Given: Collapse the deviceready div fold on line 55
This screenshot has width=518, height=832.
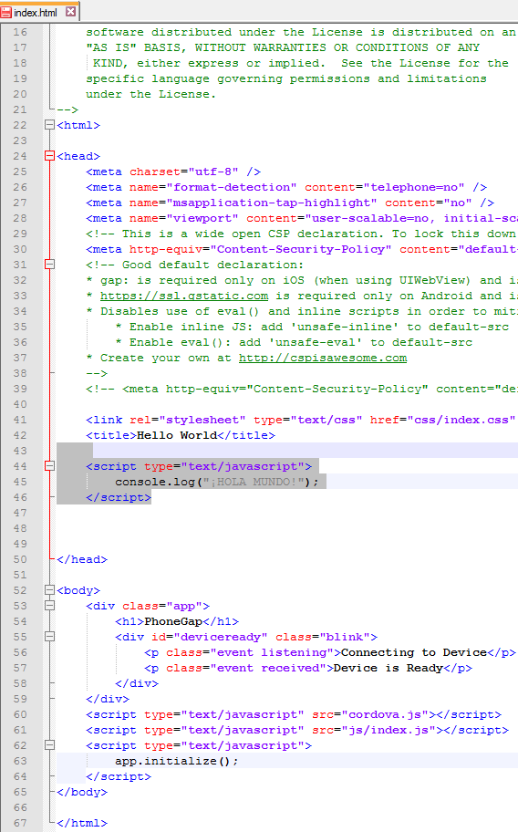Looking at the screenshot, I should (x=49, y=637).
